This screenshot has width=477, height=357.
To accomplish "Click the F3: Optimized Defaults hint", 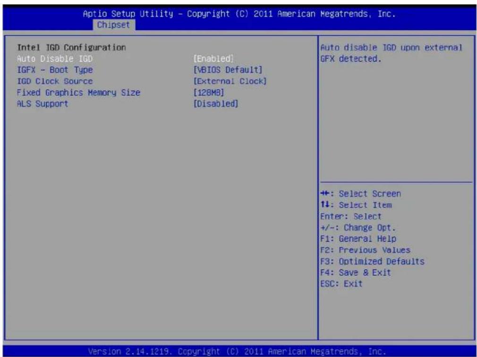I will (x=372, y=261).
